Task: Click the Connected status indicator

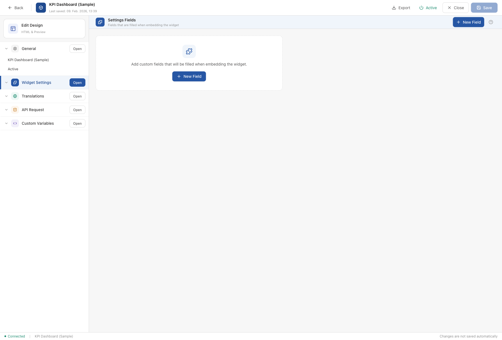Action: (x=14, y=336)
